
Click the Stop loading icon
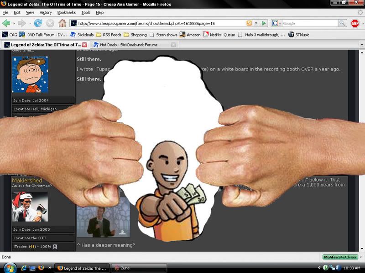pos(50,23)
